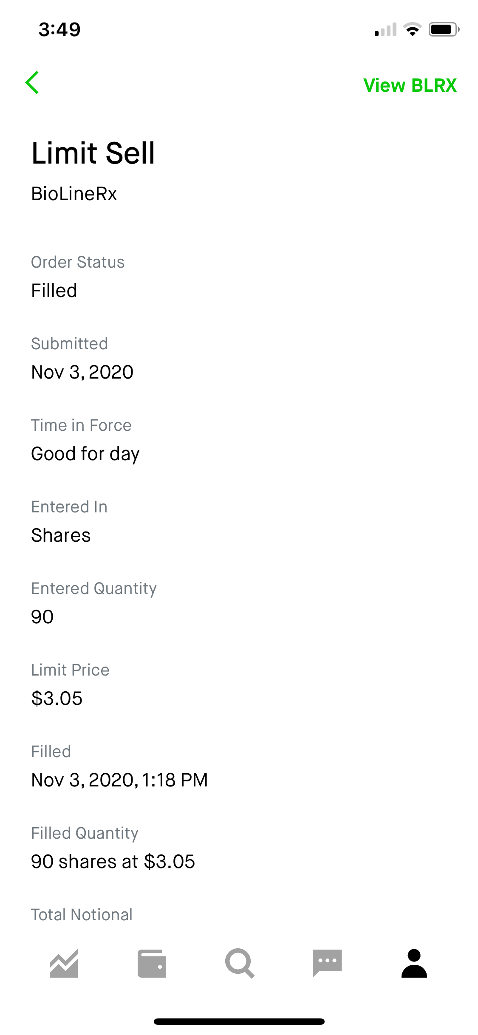This screenshot has height=1035, width=478.
Task: Tap the 3:49 clock in status bar
Action: (59, 29)
